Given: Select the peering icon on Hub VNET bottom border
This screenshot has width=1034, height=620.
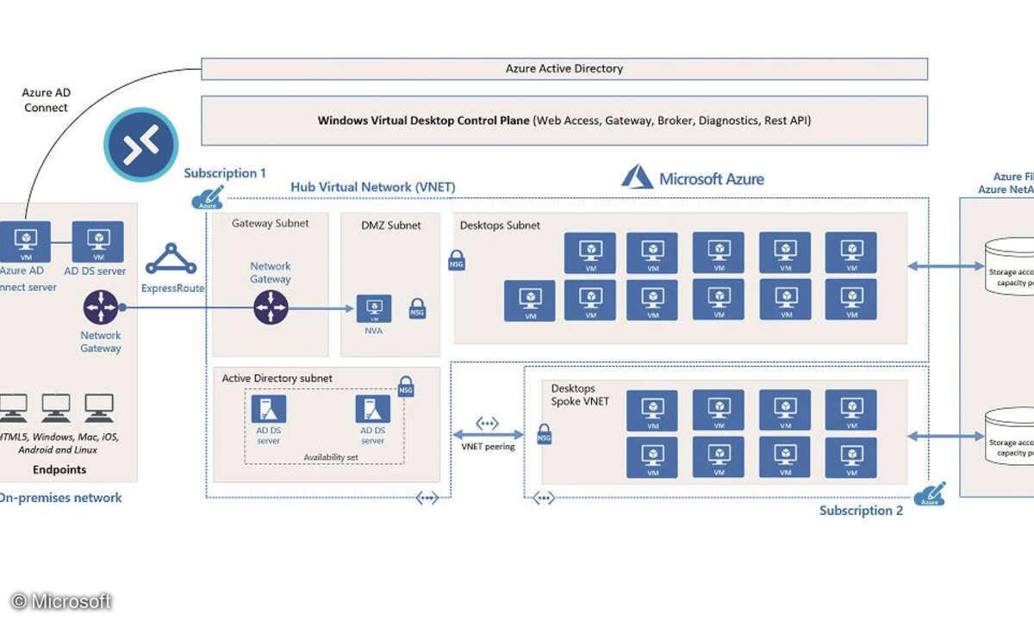Looking at the screenshot, I should click(427, 498).
